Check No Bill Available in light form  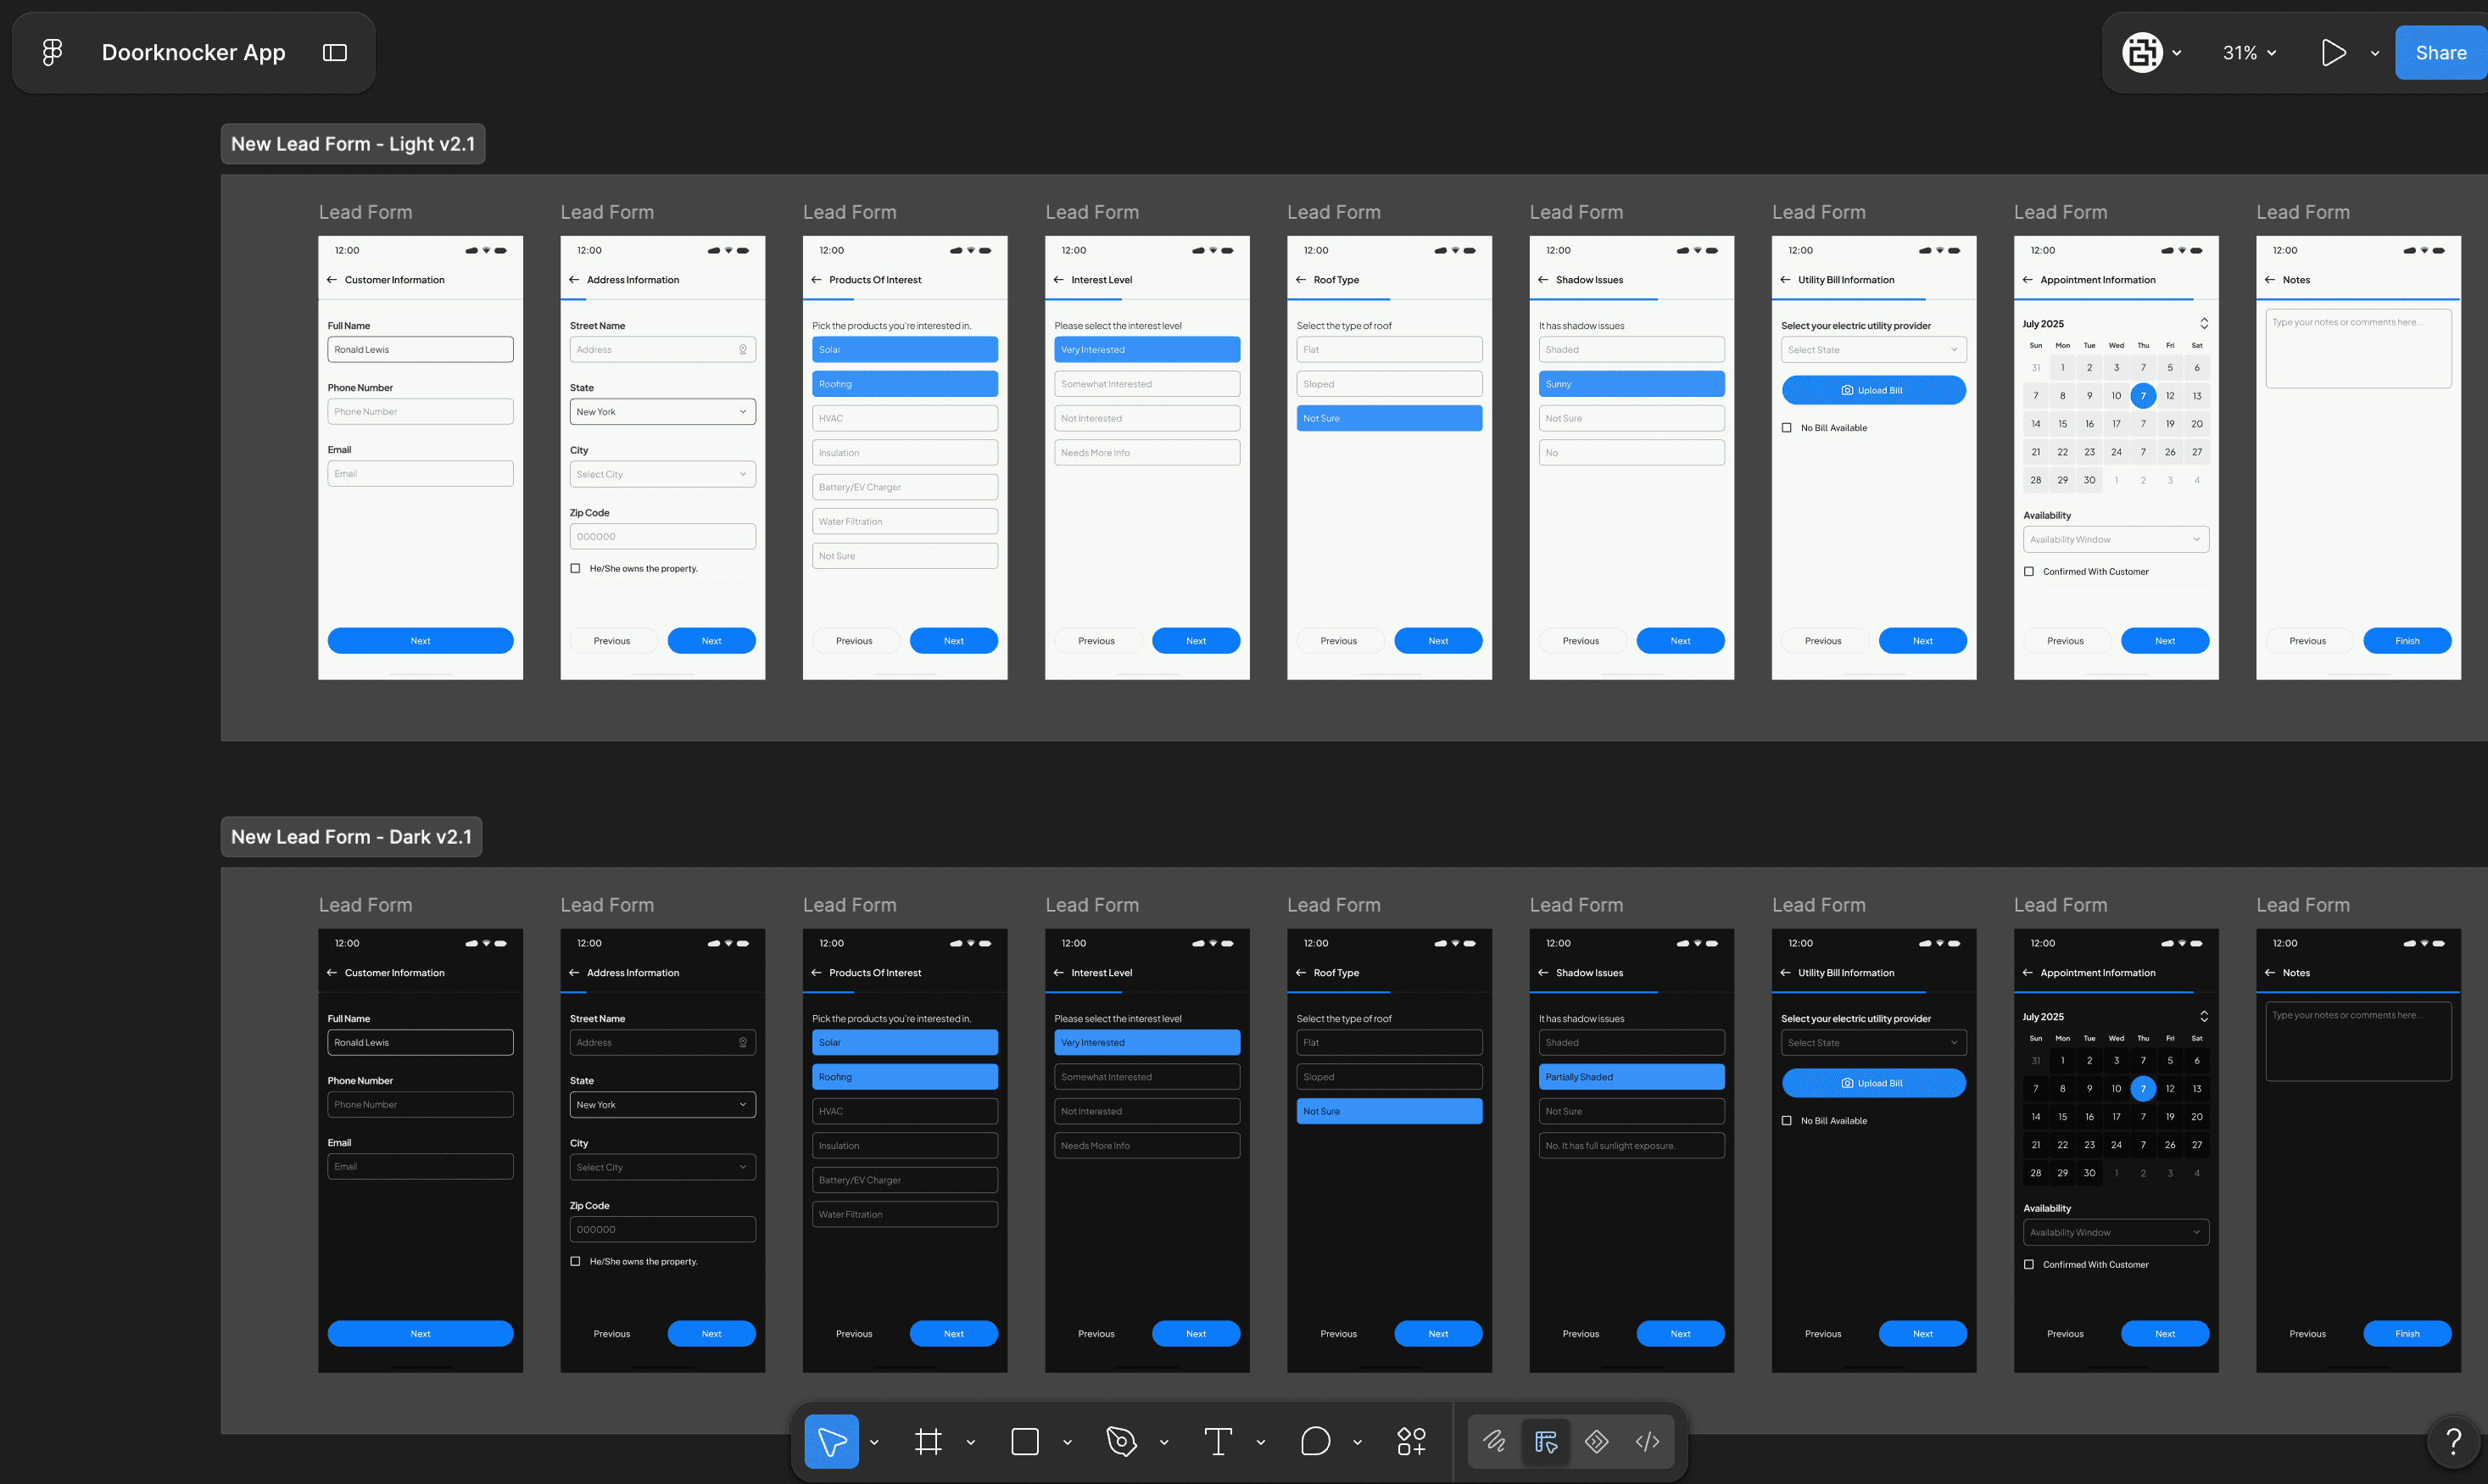[x=1786, y=428]
